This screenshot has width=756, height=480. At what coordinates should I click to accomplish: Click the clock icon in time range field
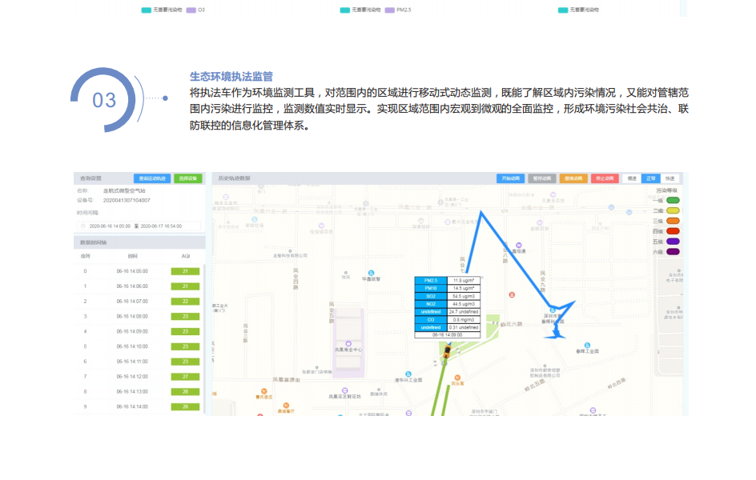(83, 226)
